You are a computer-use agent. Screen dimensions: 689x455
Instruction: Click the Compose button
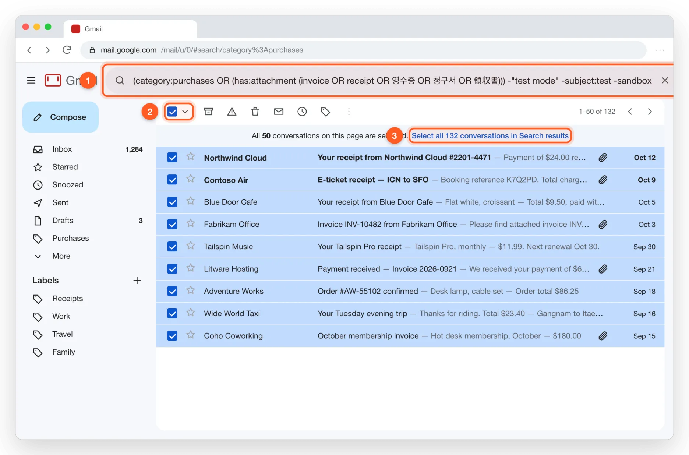[x=60, y=117]
